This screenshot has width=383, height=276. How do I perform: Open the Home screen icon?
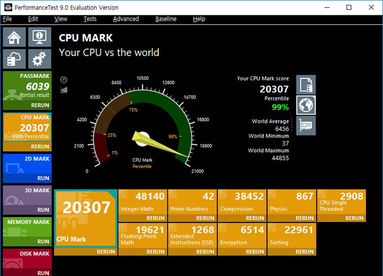(x=14, y=37)
